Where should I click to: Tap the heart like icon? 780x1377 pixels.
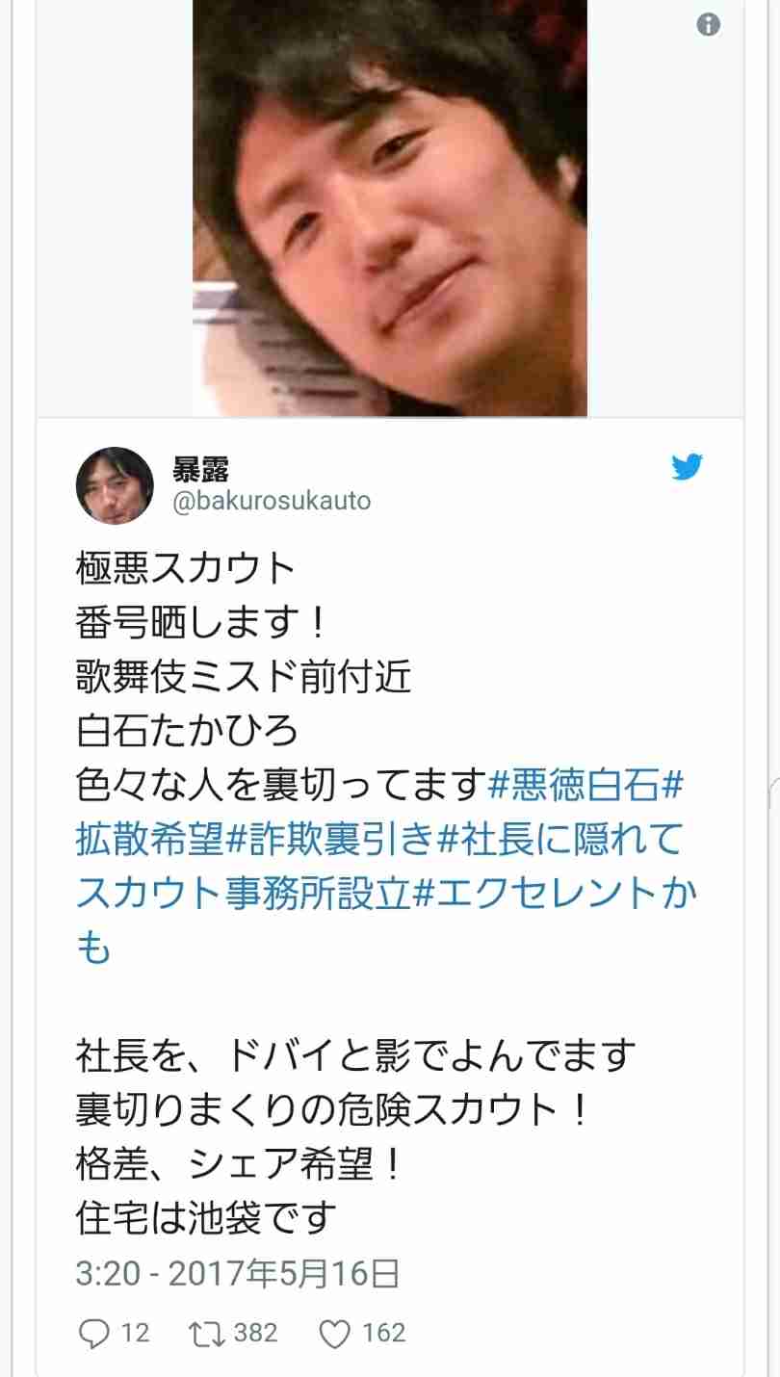[333, 1333]
